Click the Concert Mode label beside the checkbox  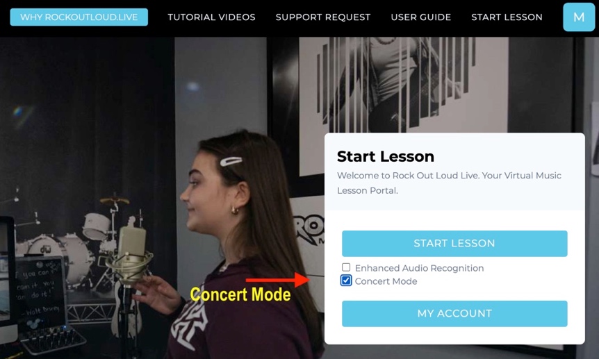[x=386, y=281]
